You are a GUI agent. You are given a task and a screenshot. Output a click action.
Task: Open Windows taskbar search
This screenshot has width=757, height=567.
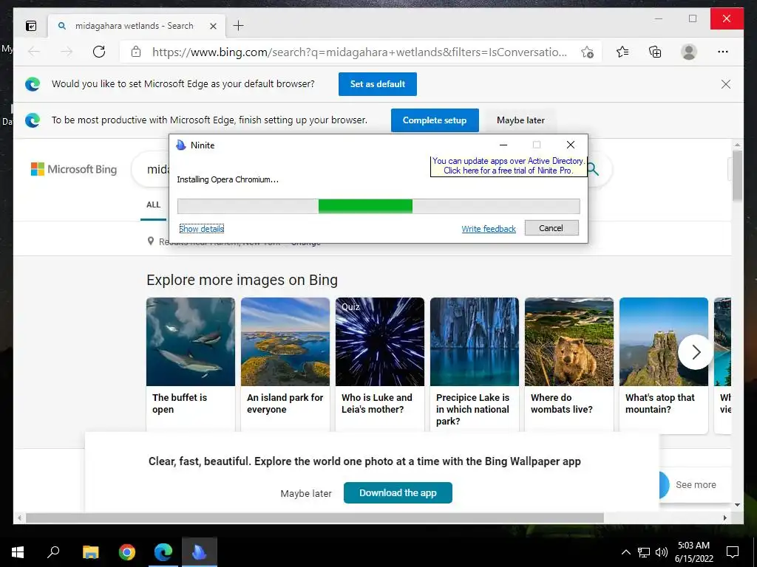53,552
